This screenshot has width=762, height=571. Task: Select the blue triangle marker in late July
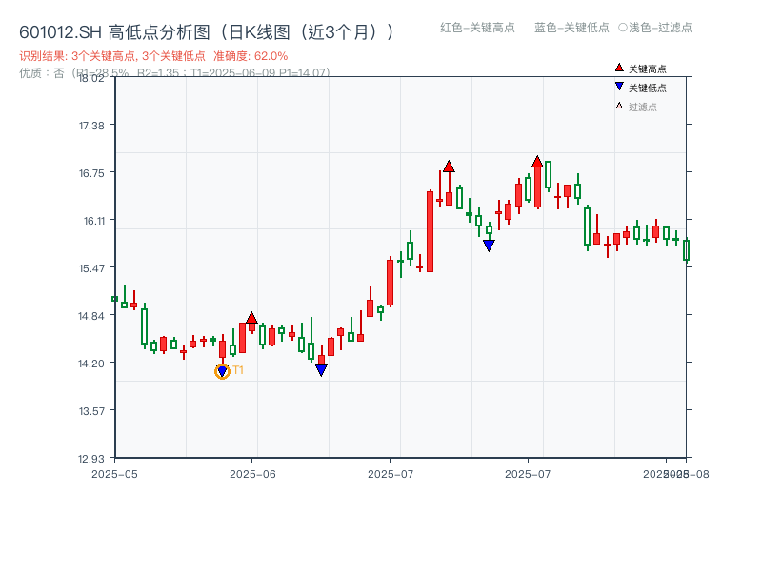[489, 245]
